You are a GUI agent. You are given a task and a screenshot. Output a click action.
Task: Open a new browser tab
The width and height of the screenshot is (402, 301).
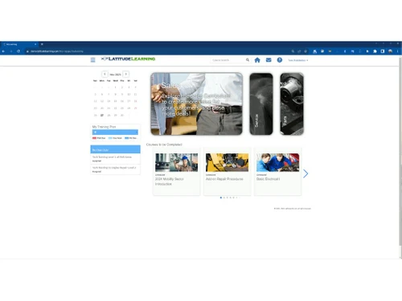click(x=42, y=44)
